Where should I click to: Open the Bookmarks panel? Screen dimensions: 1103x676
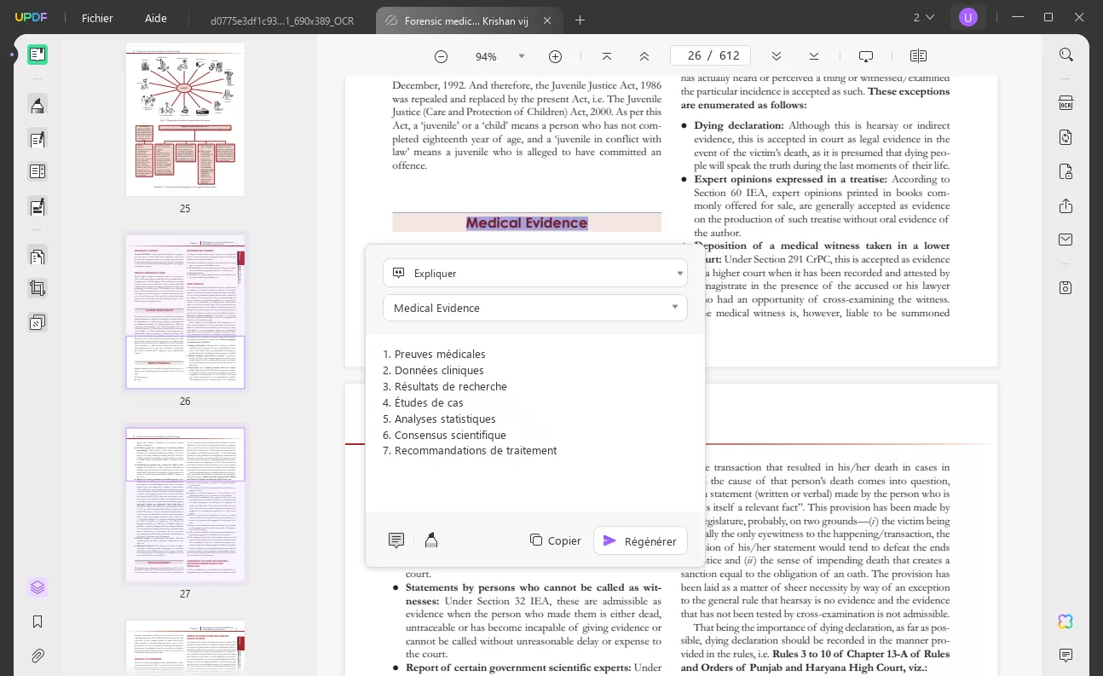[x=37, y=622]
